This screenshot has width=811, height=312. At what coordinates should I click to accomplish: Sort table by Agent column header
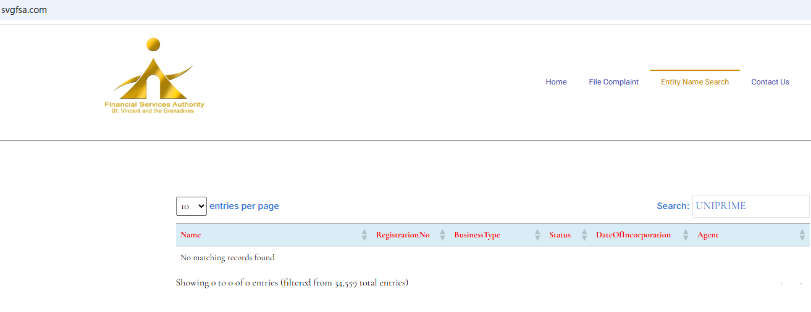coord(708,235)
